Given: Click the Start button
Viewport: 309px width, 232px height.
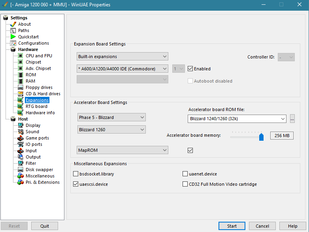Looking at the screenshot, I should tap(232, 226).
